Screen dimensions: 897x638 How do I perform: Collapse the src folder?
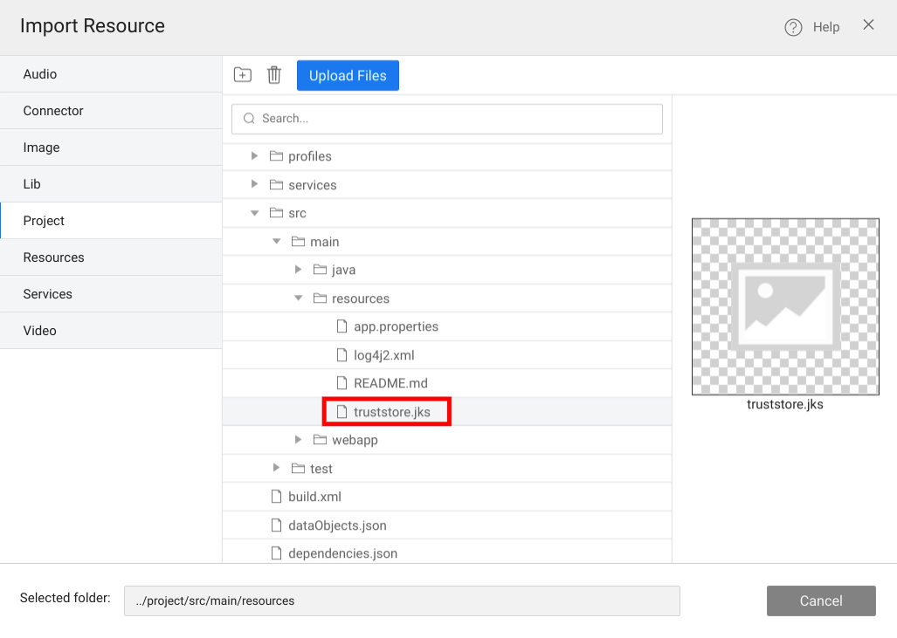[254, 213]
